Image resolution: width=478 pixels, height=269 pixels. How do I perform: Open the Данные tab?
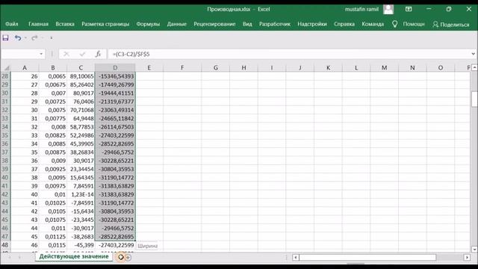point(177,24)
